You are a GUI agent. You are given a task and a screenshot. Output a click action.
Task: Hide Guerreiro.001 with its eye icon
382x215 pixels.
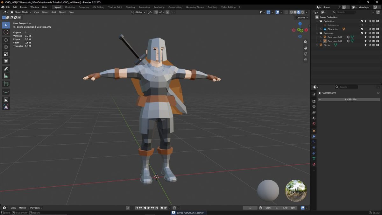tap(370, 37)
